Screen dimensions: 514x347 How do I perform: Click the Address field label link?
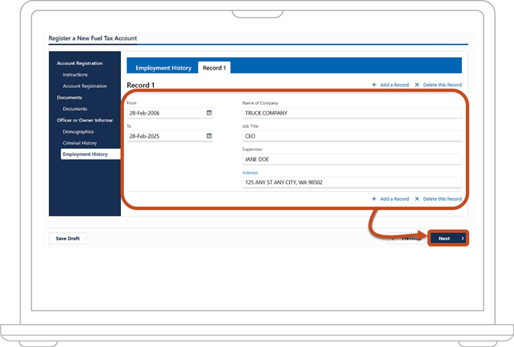click(x=250, y=173)
